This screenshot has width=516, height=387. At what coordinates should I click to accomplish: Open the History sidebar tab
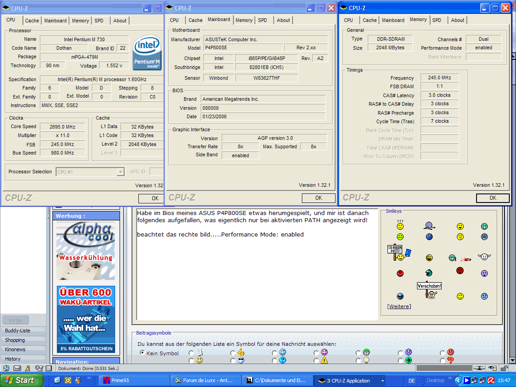pyautogui.click(x=24, y=359)
